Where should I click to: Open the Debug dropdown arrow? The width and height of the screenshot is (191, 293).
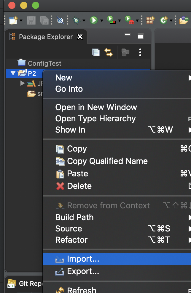click(x=84, y=21)
